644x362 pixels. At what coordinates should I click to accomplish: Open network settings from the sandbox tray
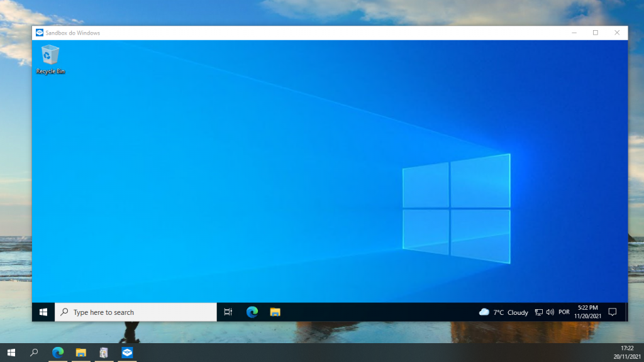(538, 312)
